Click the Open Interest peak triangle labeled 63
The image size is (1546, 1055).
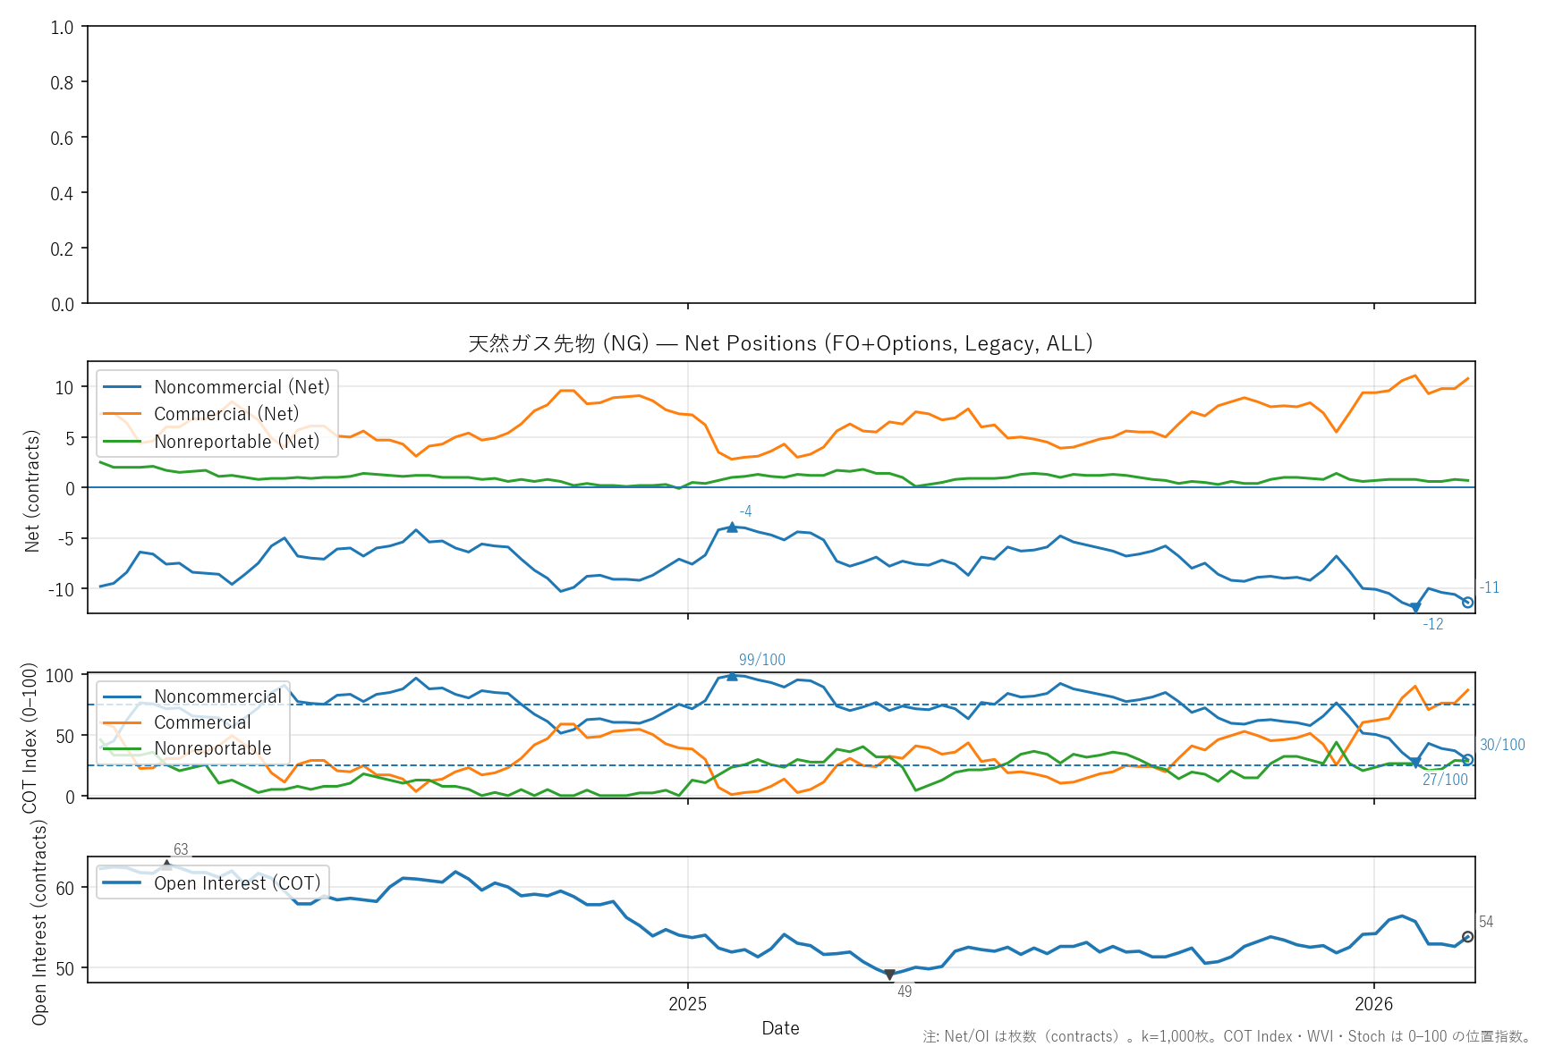(166, 864)
